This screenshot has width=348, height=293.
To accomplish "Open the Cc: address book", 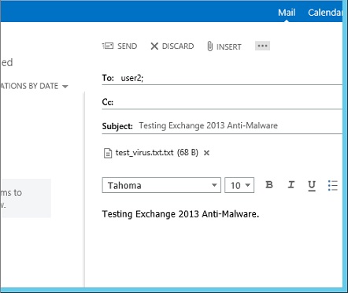I will click(108, 102).
